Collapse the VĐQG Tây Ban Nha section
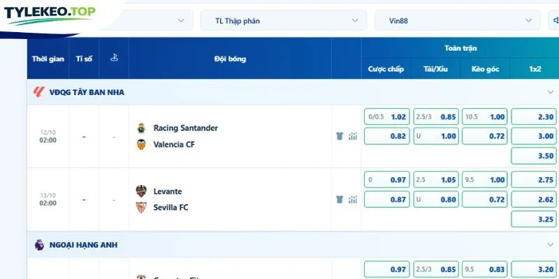This screenshot has width=559, height=279. (551, 92)
